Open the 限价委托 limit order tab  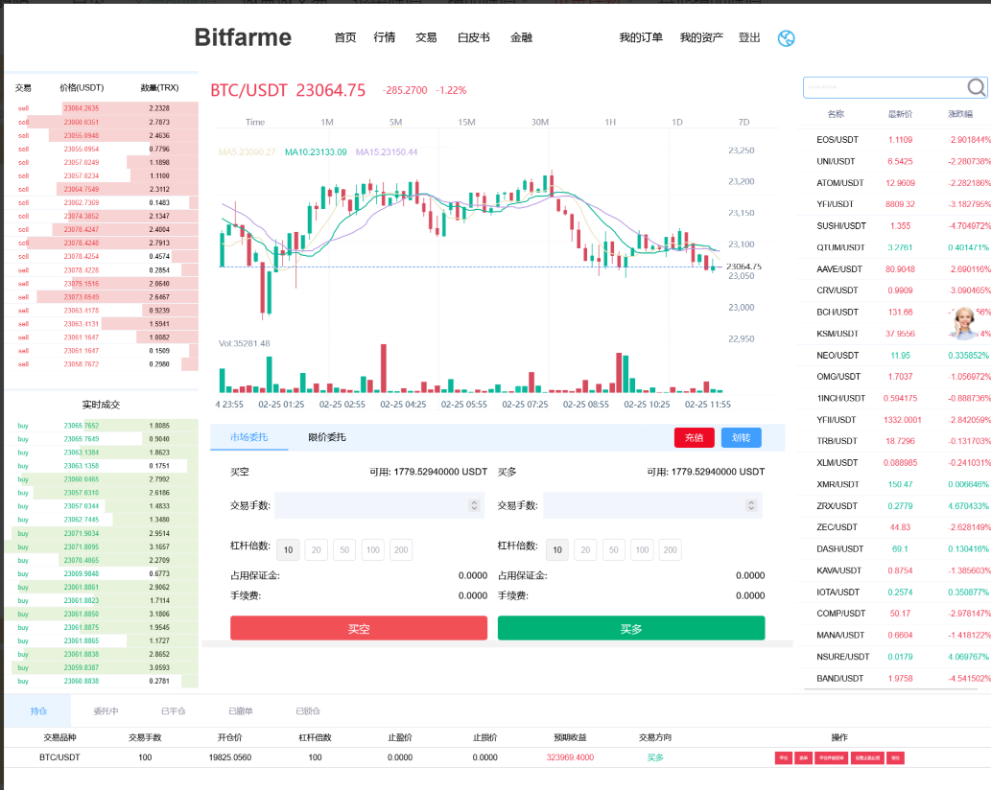point(327,437)
